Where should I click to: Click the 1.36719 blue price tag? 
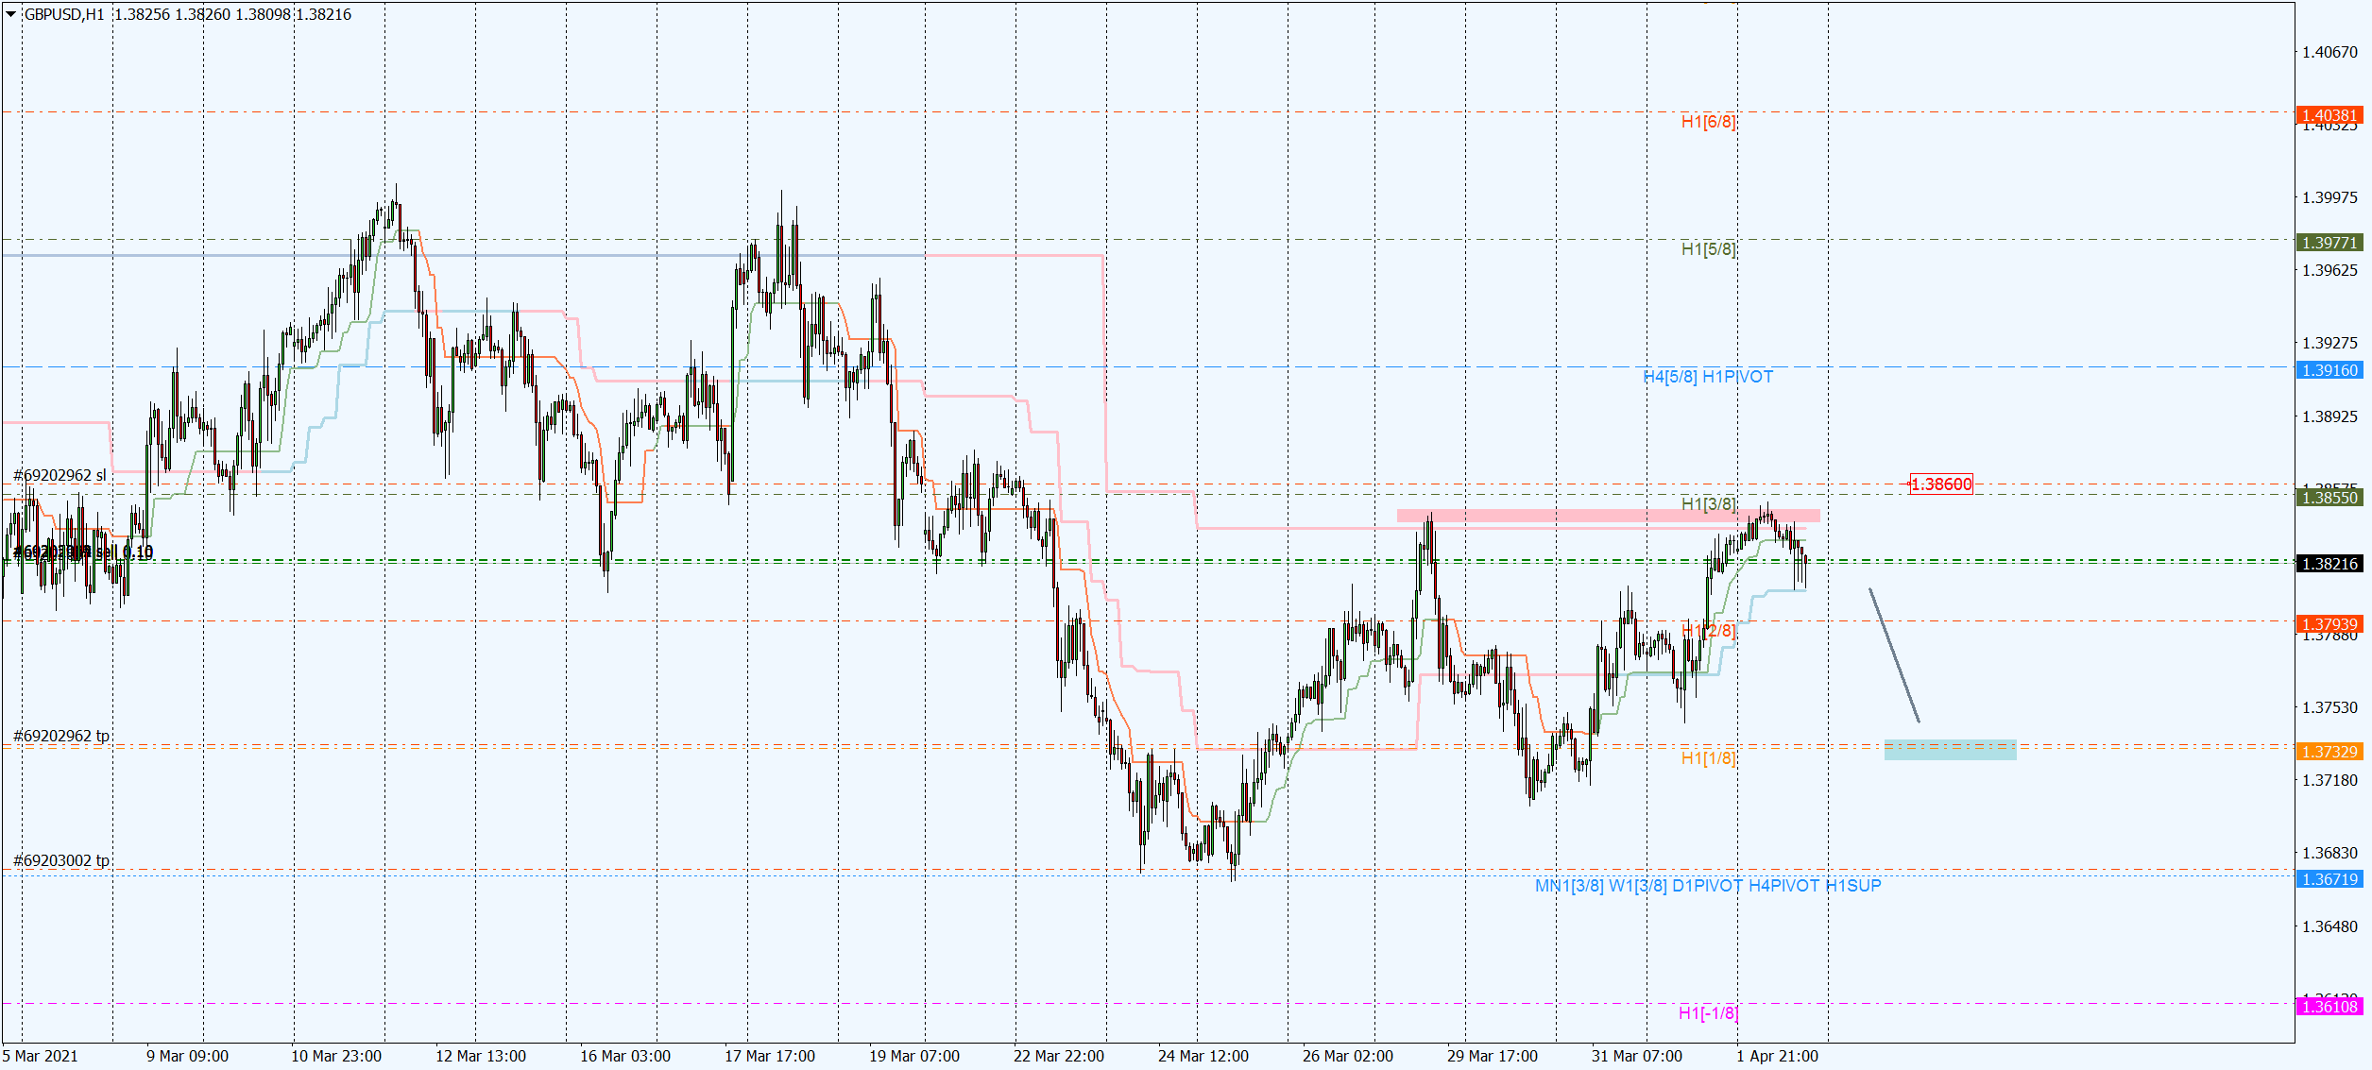point(2329,879)
